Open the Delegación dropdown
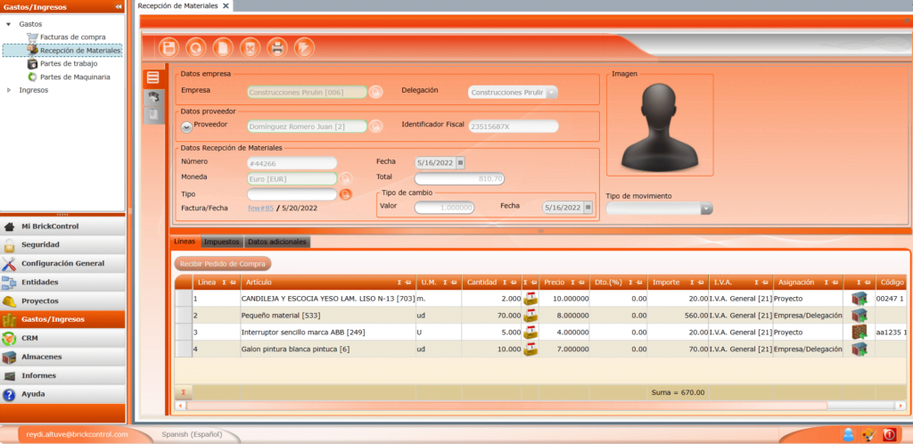This screenshot has width=913, height=444. pos(552,92)
